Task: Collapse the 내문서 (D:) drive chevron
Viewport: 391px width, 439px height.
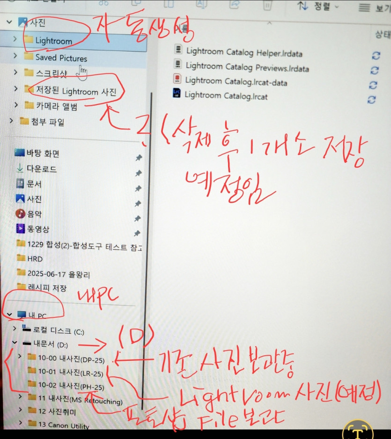Action: (15, 342)
